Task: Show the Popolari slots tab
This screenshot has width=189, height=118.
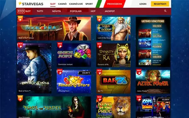Action: coord(76,11)
